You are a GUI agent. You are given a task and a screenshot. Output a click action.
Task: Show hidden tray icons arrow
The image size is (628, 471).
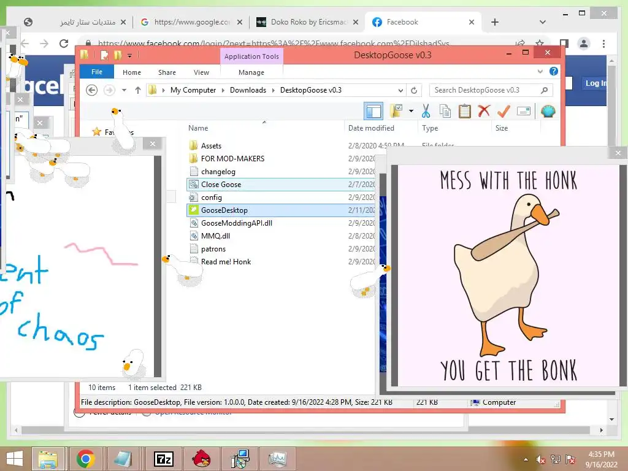point(526,459)
